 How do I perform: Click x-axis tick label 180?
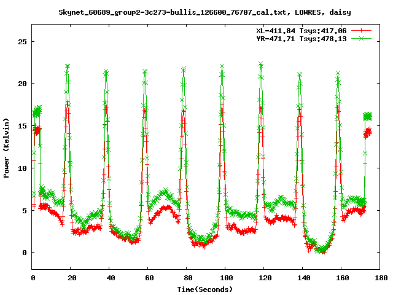(x=381, y=278)
